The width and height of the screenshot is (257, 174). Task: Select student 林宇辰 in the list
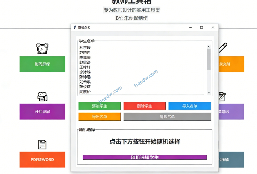(x=85, y=48)
